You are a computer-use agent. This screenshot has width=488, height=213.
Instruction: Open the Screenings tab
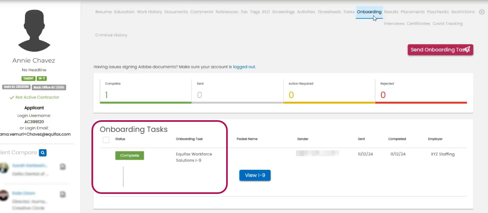pos(283,12)
